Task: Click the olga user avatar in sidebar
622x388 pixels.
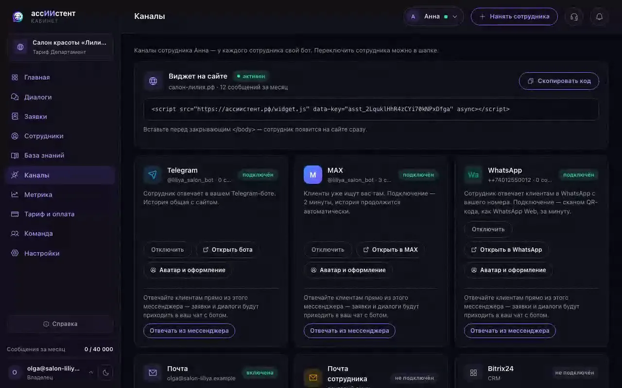Action: pyautogui.click(x=15, y=372)
